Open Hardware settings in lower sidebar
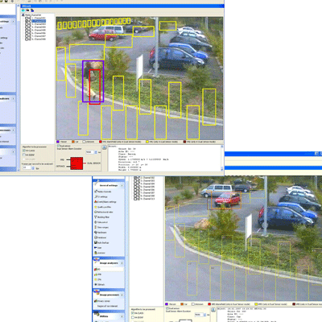The height and width of the screenshot is (322, 322). click(x=101, y=233)
